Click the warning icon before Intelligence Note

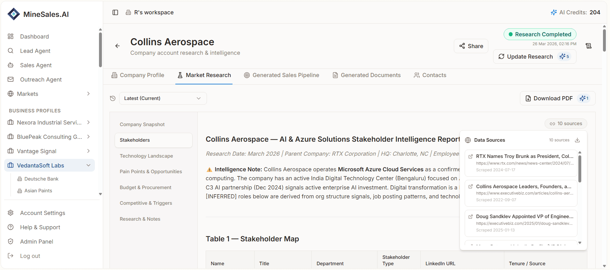(x=209, y=170)
